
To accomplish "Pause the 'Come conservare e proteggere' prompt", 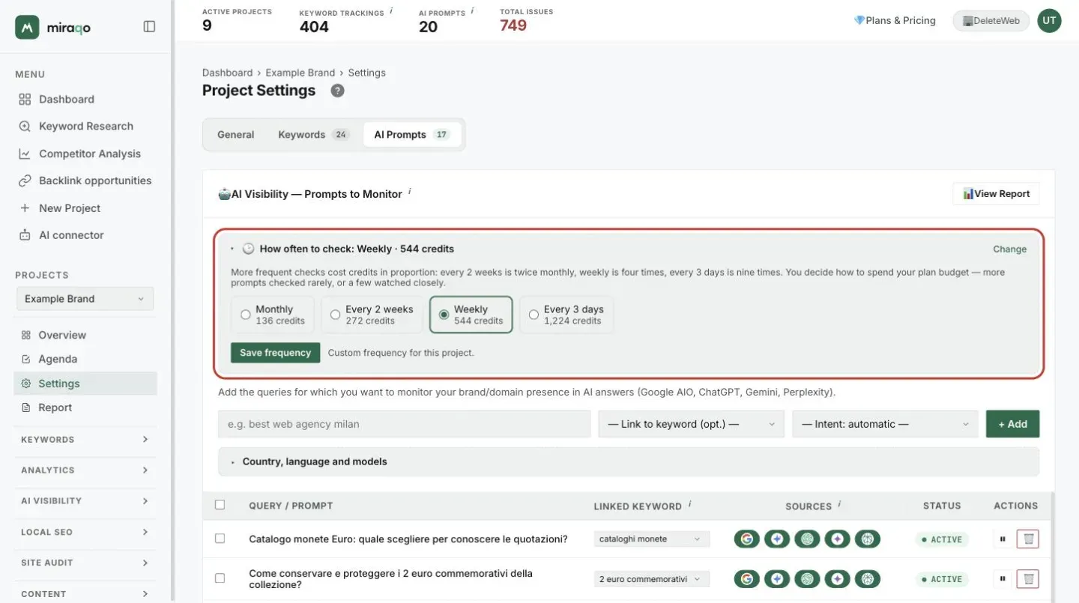I will (x=1003, y=579).
